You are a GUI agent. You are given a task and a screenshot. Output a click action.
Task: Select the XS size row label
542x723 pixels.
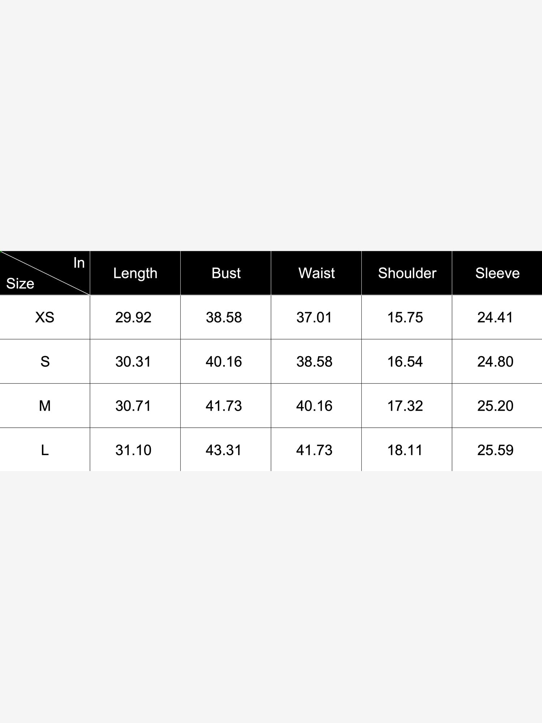coord(45,317)
